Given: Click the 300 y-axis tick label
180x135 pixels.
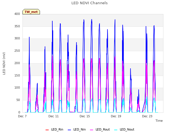Looking at the screenshot, I should 17,39.
